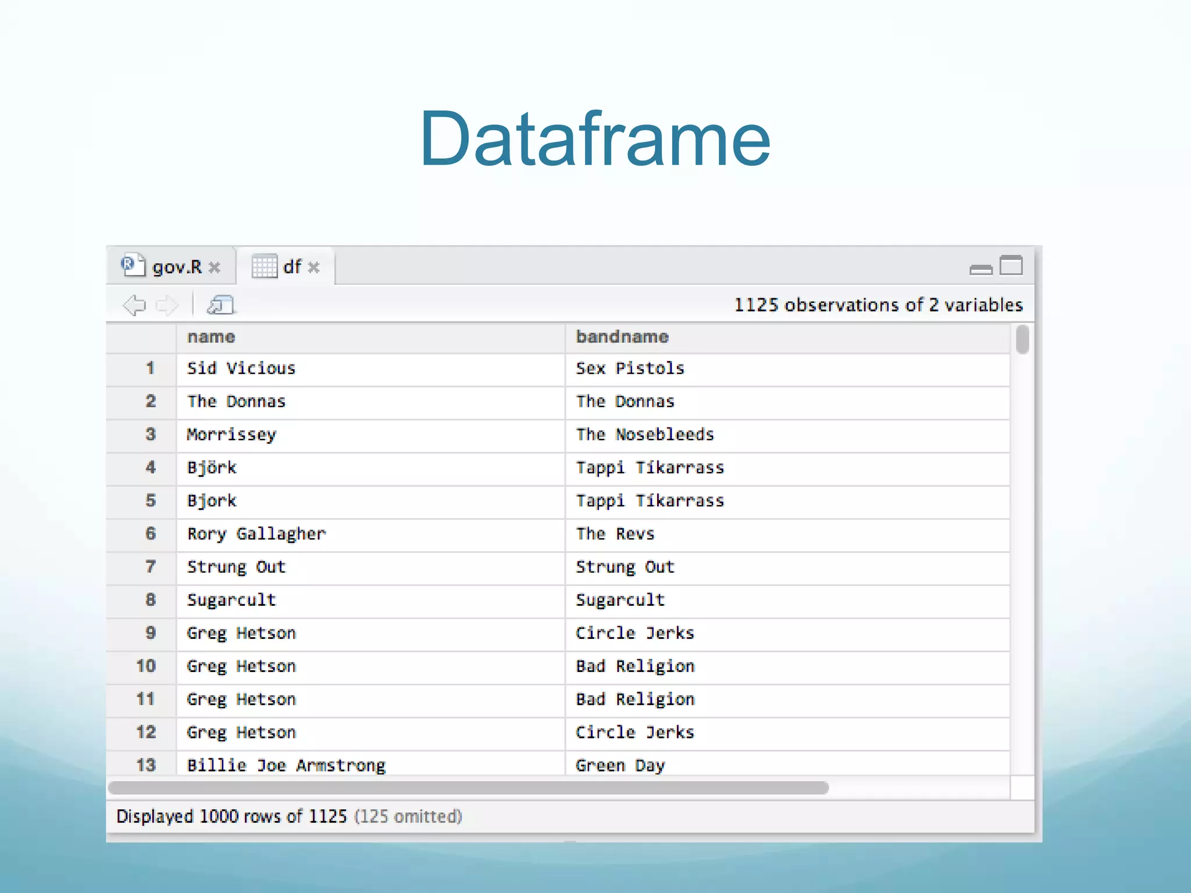Click the name column header

tap(212, 337)
